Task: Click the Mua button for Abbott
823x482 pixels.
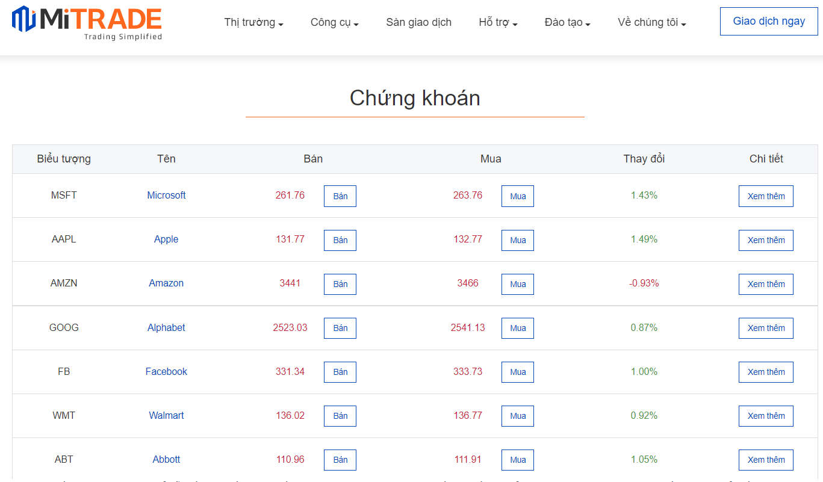Action: [518, 460]
